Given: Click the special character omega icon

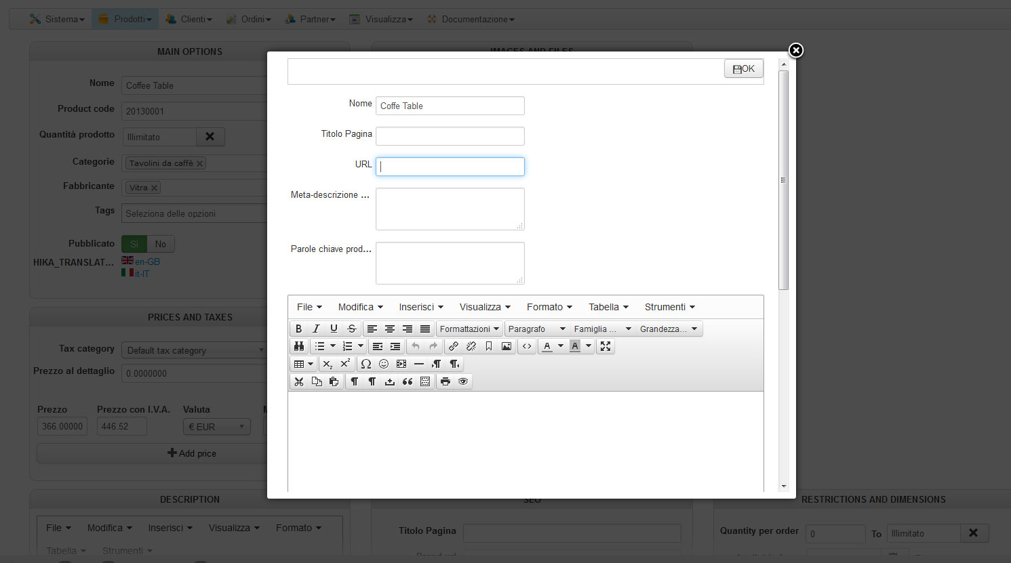Looking at the screenshot, I should point(366,364).
